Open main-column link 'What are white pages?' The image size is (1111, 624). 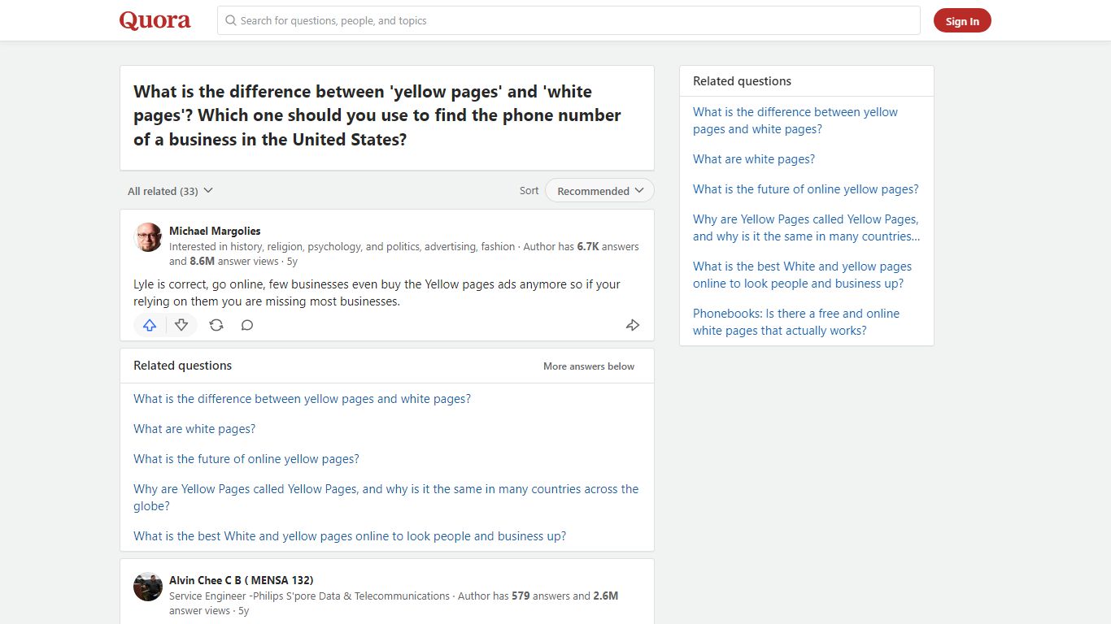(194, 429)
